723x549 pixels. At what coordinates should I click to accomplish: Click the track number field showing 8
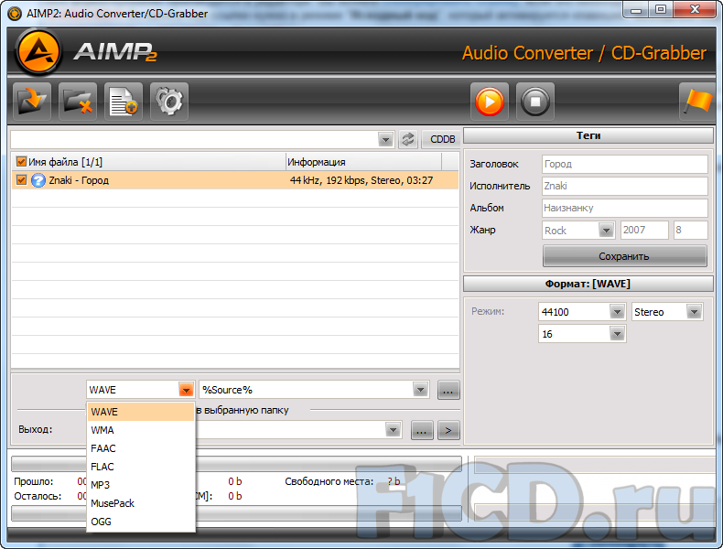[x=690, y=230]
